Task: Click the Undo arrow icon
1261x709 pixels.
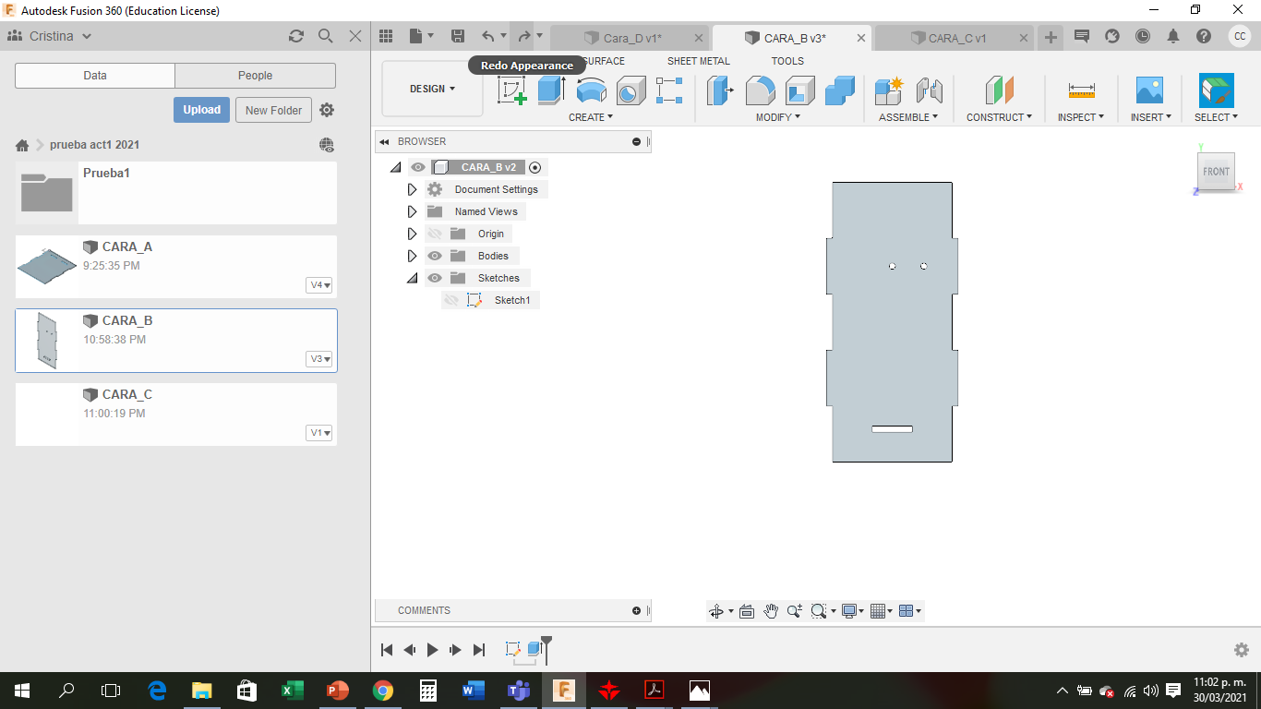Action: pos(488,36)
